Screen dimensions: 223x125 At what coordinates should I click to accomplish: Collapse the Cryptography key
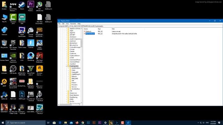(66, 66)
